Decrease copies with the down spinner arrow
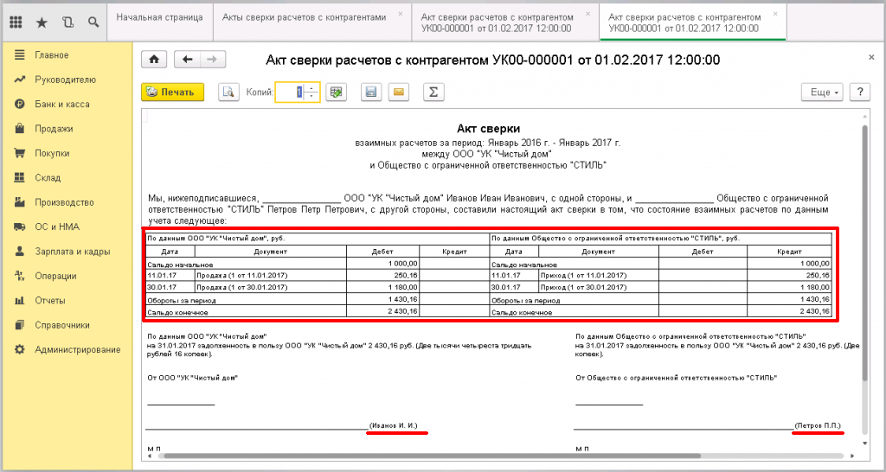Viewport: 886px width, 472px height. [x=311, y=97]
